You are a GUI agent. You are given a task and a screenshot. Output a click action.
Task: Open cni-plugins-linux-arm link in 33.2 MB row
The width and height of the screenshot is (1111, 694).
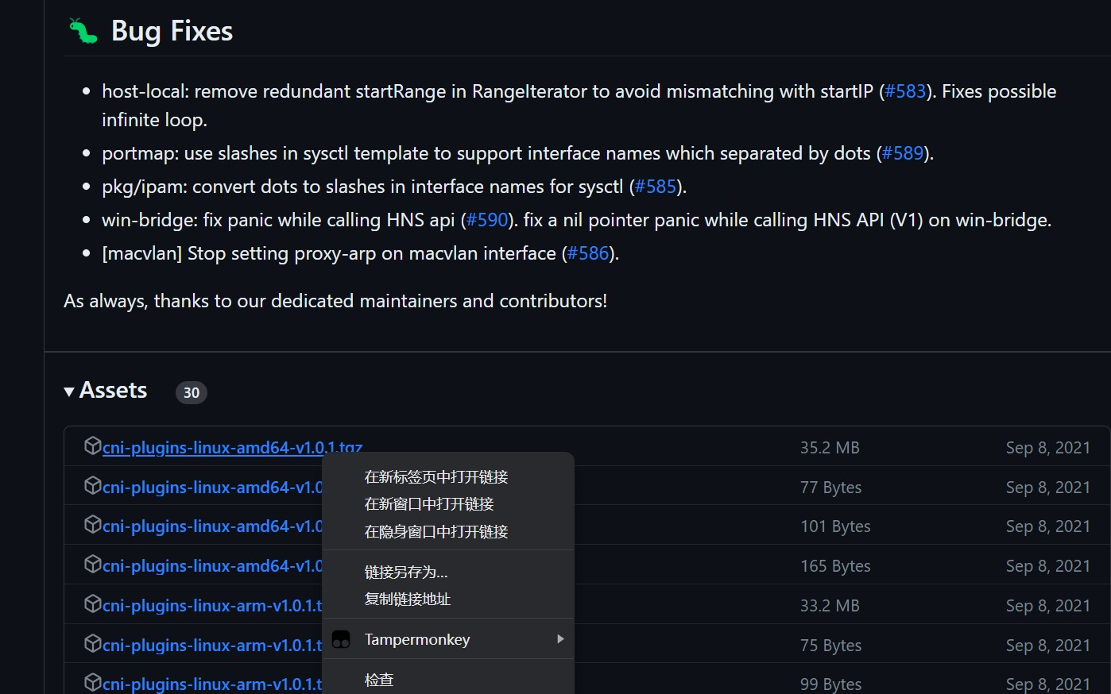[212, 606]
